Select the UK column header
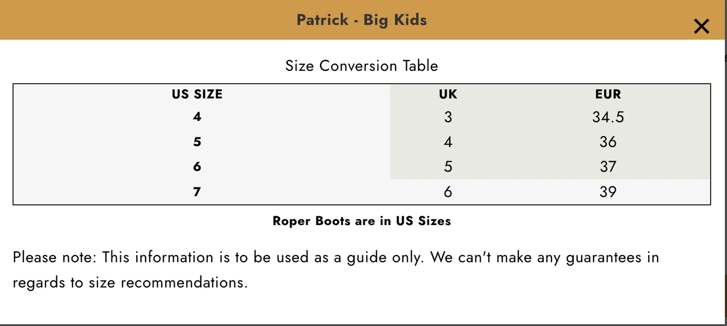 [448, 94]
